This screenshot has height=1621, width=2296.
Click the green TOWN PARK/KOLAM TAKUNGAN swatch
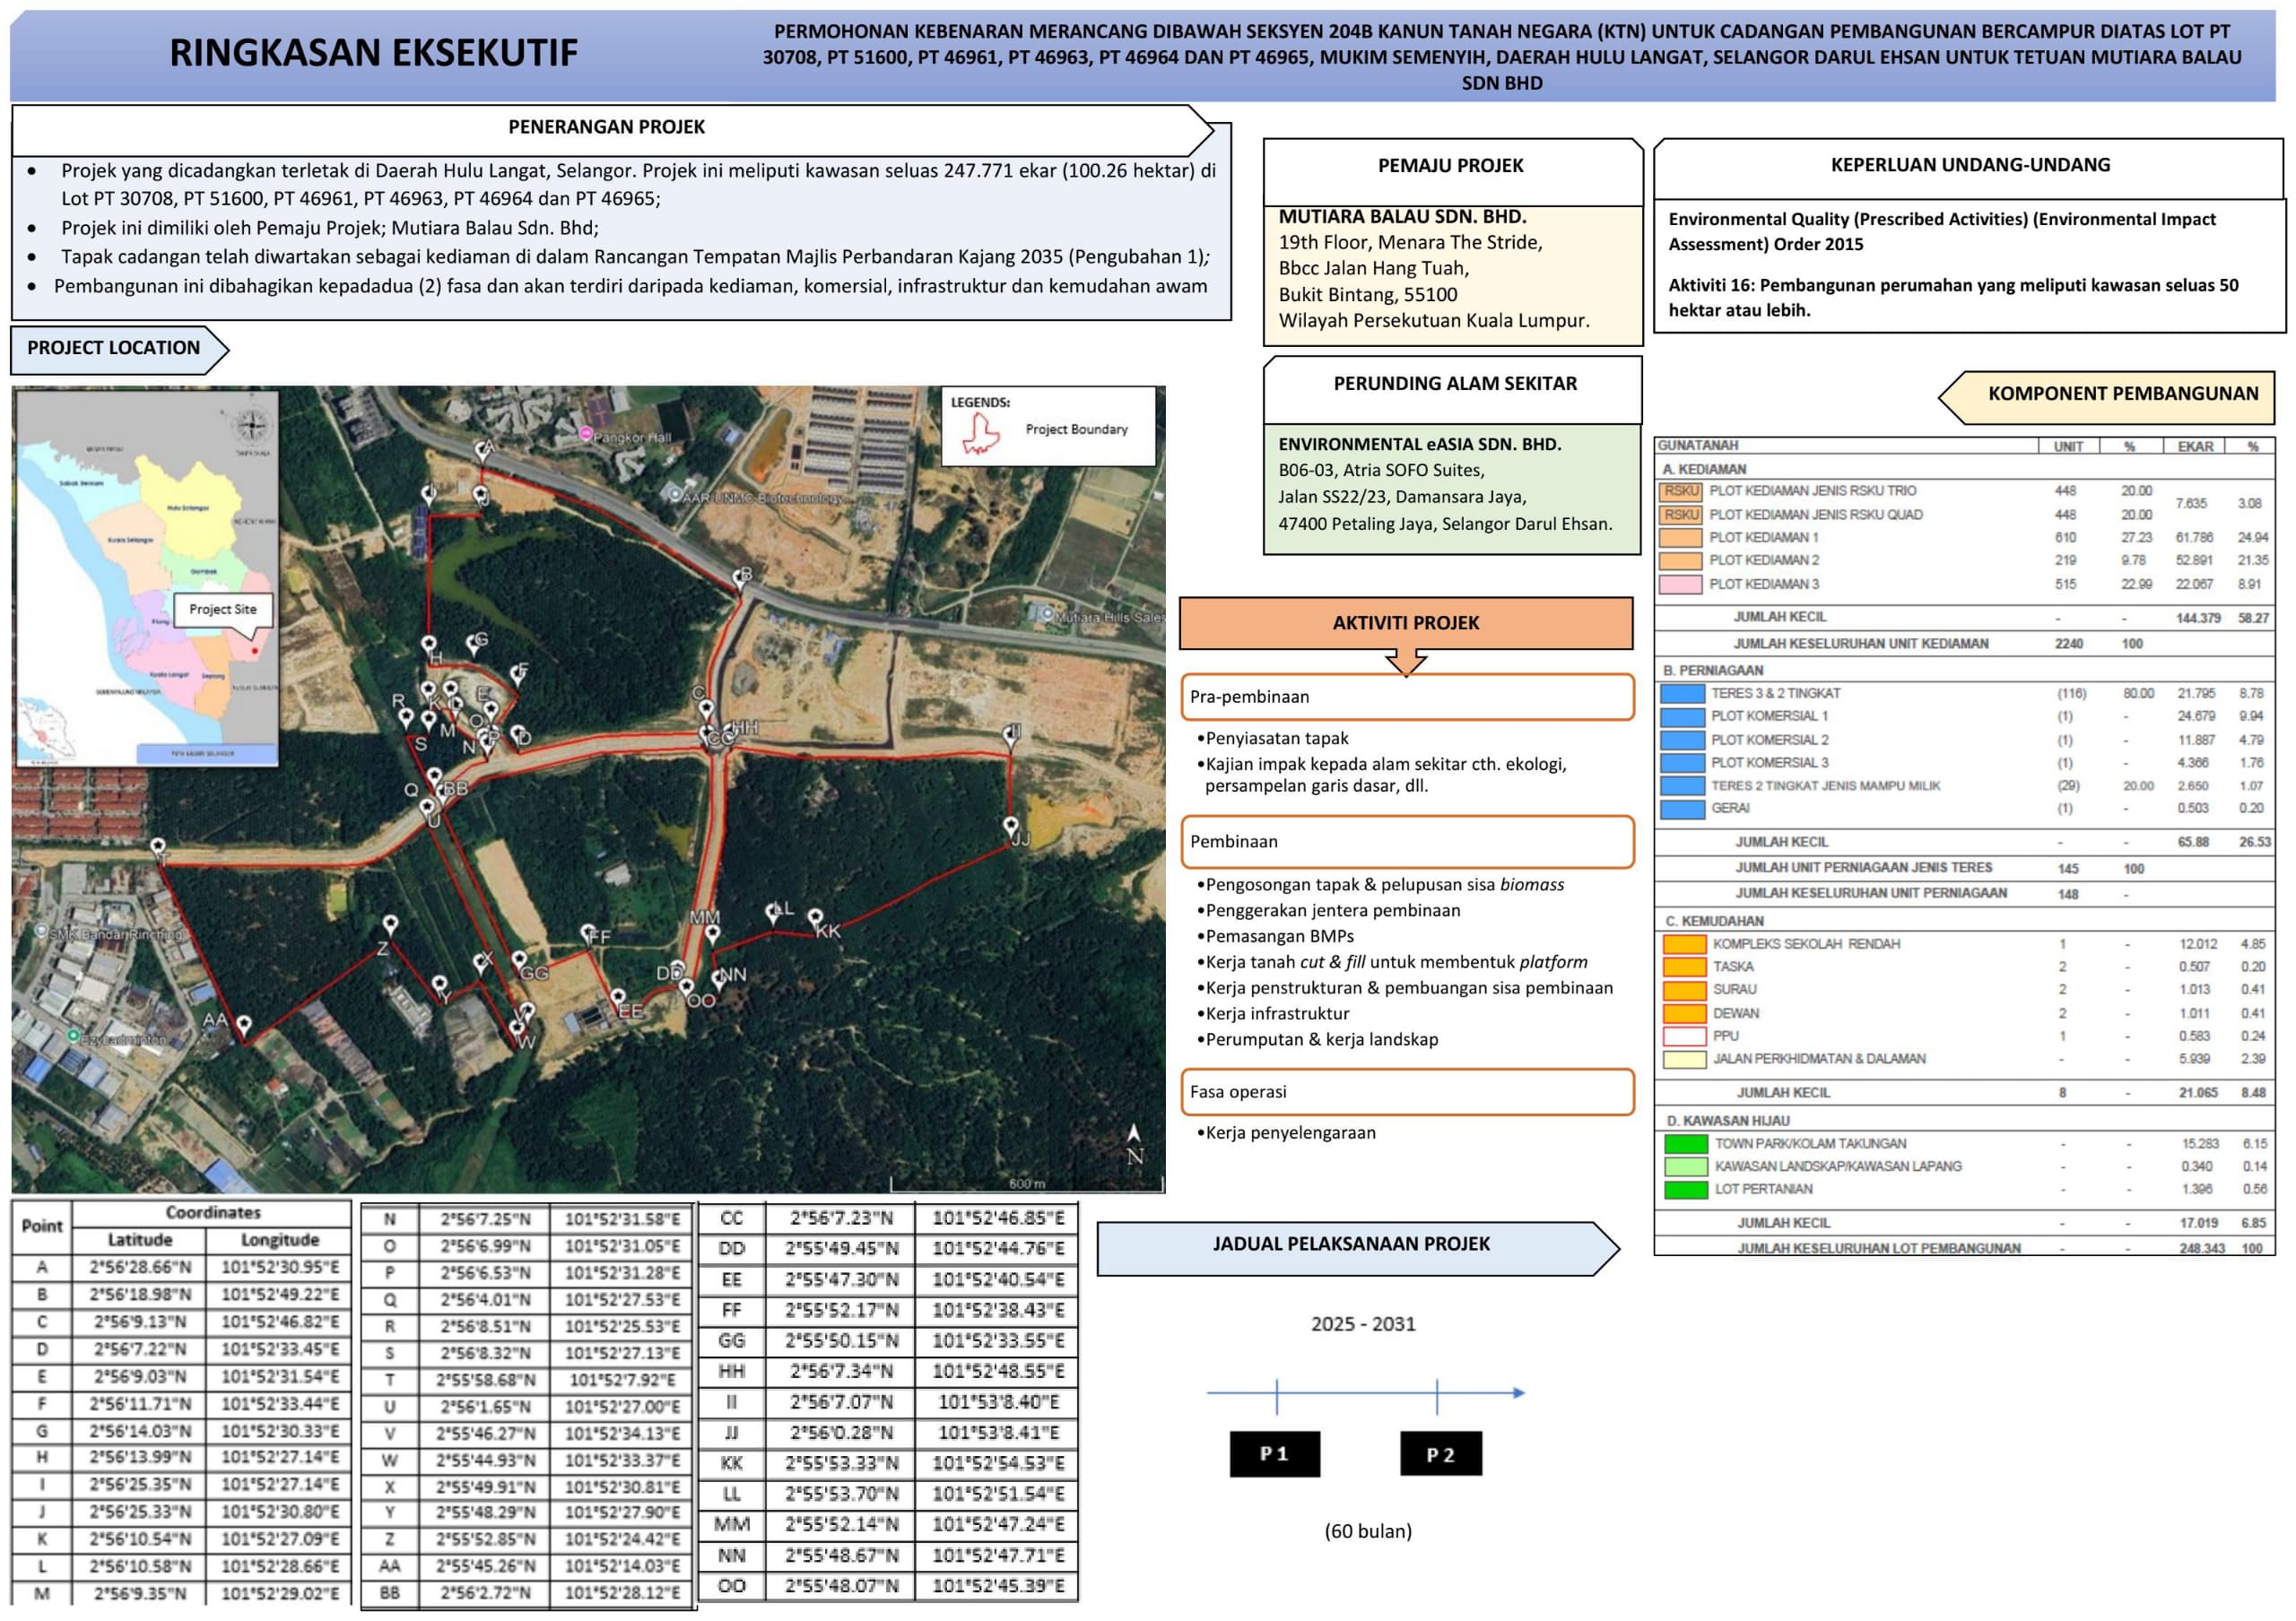click(1686, 1145)
